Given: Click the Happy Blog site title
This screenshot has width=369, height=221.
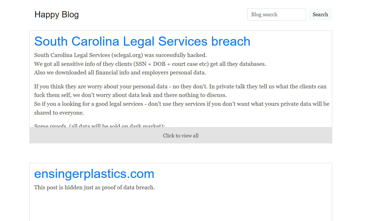Looking at the screenshot, I should (x=56, y=15).
